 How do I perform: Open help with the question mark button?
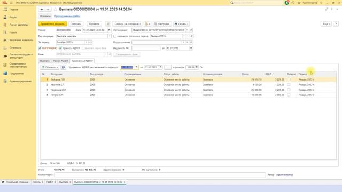336,24
